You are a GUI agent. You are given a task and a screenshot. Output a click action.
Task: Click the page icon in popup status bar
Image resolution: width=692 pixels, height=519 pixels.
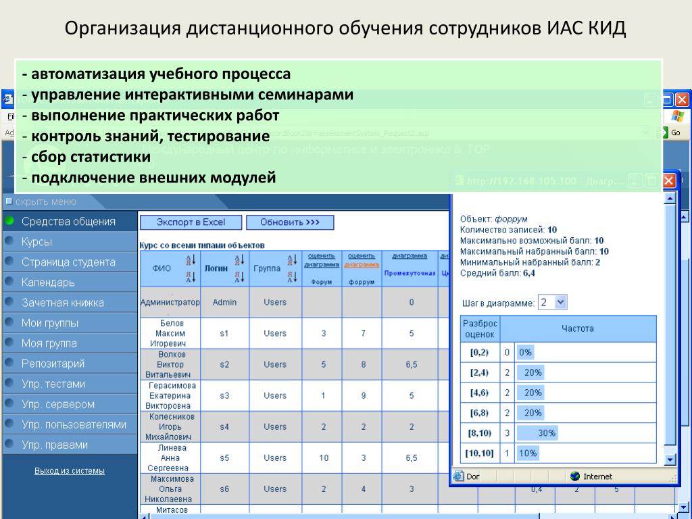(x=459, y=476)
